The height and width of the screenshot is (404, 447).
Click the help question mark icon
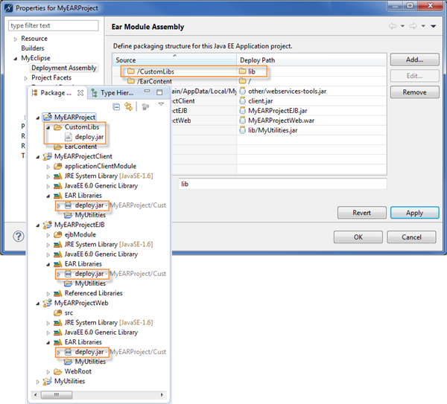tap(19, 237)
